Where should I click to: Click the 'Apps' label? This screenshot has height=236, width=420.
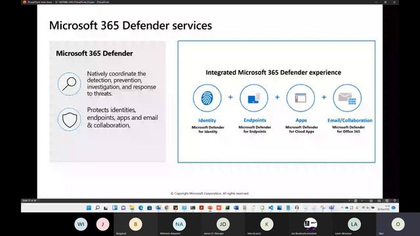pos(301,120)
